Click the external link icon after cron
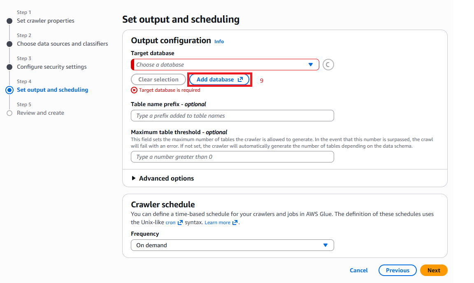474x283 pixels. click(180, 223)
